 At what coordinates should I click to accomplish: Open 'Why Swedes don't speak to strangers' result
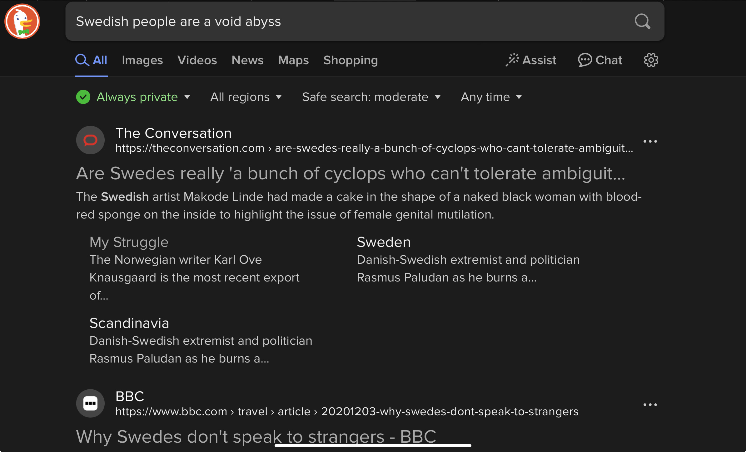256,436
